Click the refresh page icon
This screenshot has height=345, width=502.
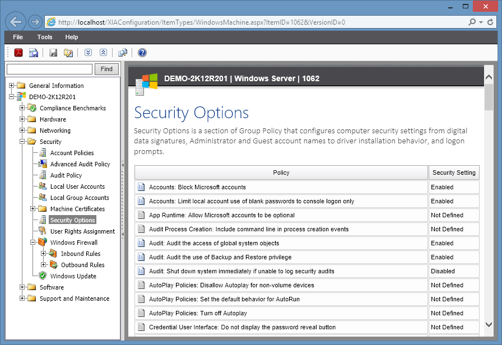coord(490,22)
